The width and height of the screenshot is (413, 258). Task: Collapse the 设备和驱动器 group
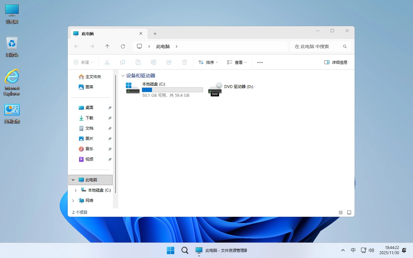point(123,75)
